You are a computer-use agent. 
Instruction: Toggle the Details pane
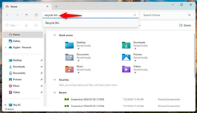[185, 25]
